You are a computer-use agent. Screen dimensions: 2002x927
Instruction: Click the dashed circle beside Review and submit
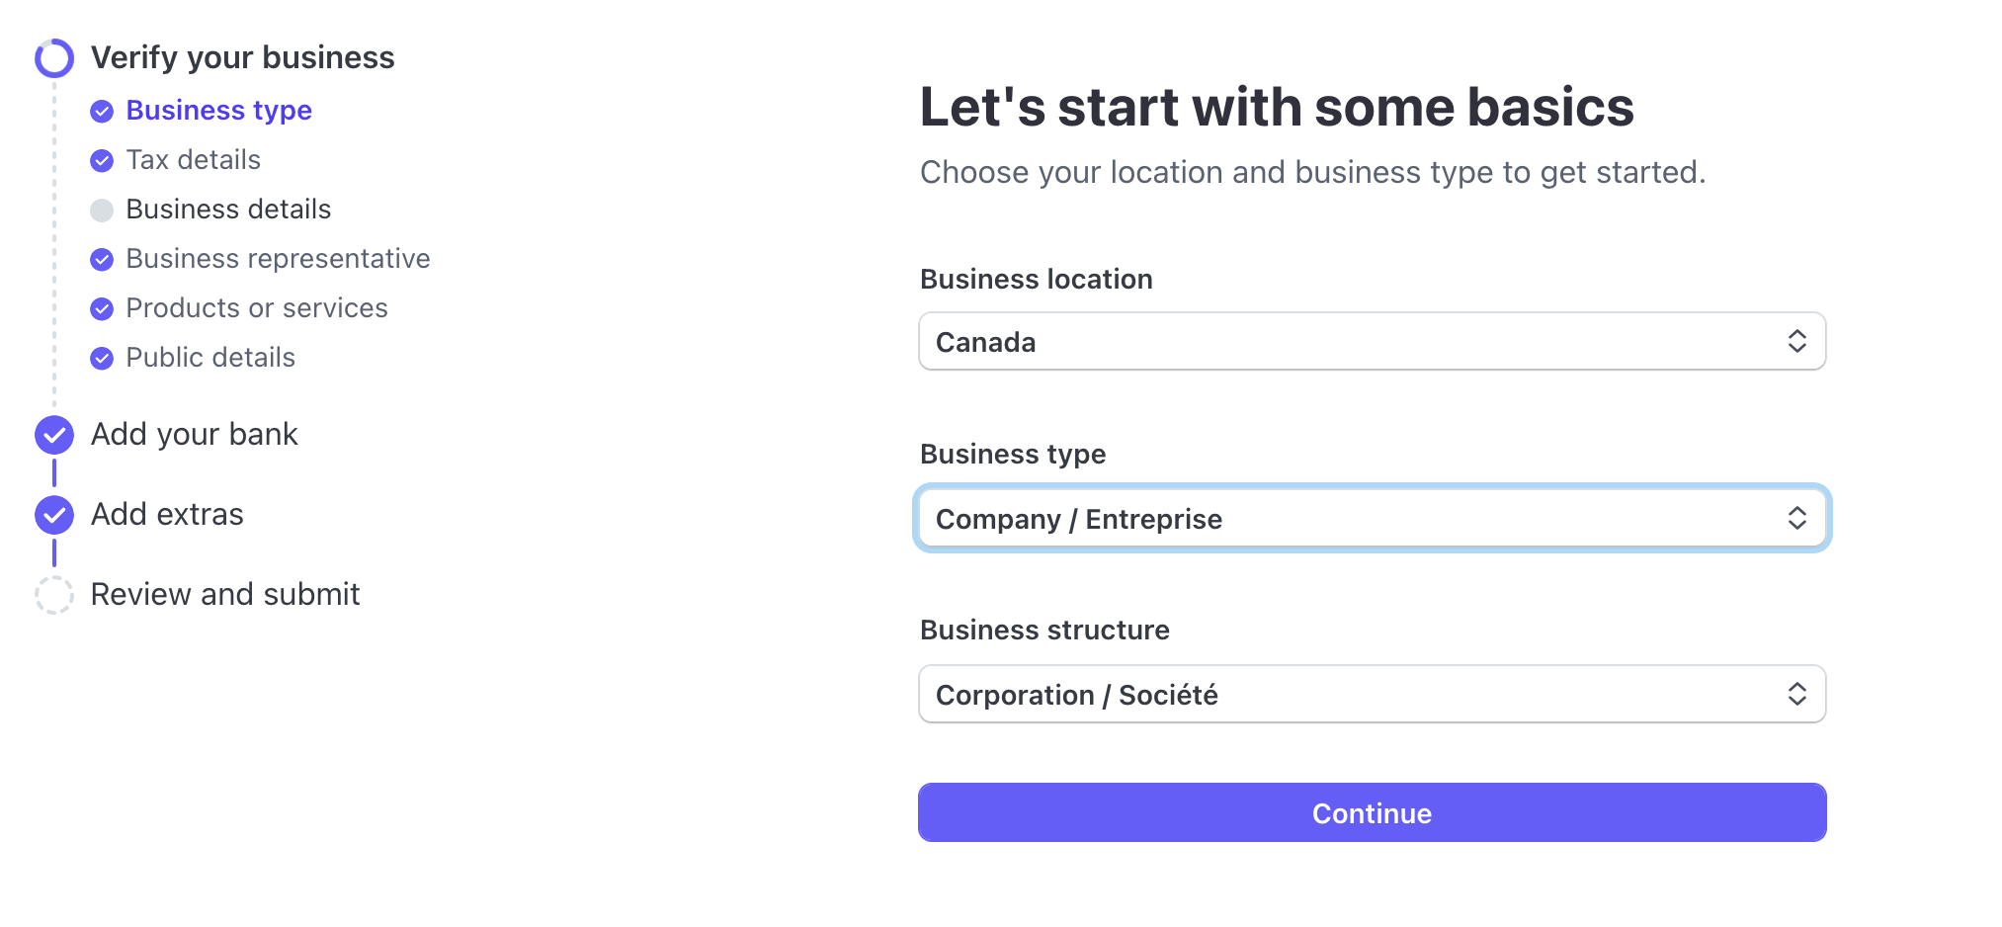[54, 595]
